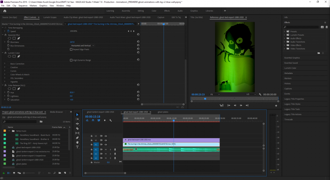This screenshot has height=180, width=330.
Task: Expand Video Transitions folder
Action: click(284, 48)
